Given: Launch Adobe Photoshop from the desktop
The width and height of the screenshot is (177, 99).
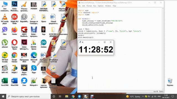Looking at the screenshot, I should pos(14,6).
